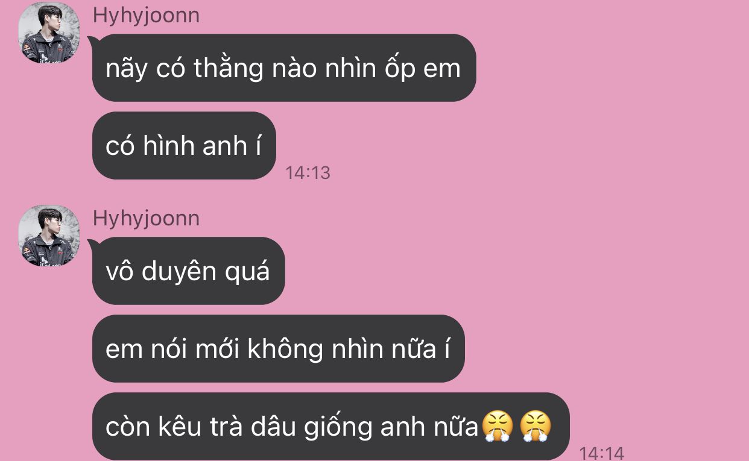Screen dimensions: 749x461
Task: Open Hyhyjoonn's avatar beside 'vô duyên quá'
Action: coord(49,236)
